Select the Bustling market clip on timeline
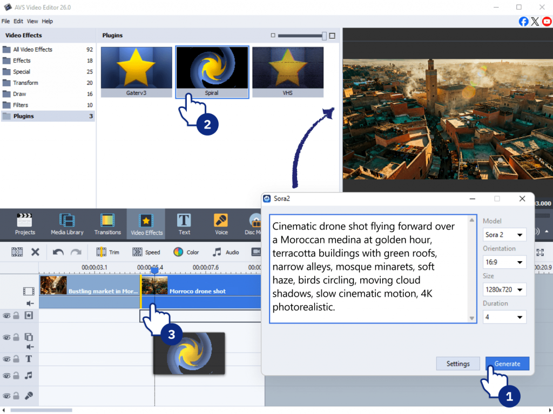Image resolution: width=553 pixels, height=414 pixels. (90, 291)
